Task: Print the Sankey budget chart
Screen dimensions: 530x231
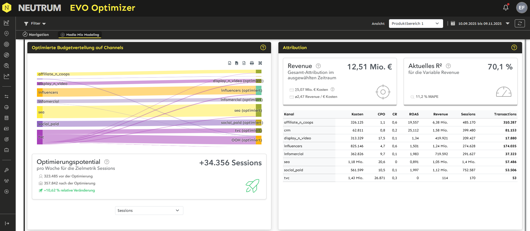Action: click(252, 63)
